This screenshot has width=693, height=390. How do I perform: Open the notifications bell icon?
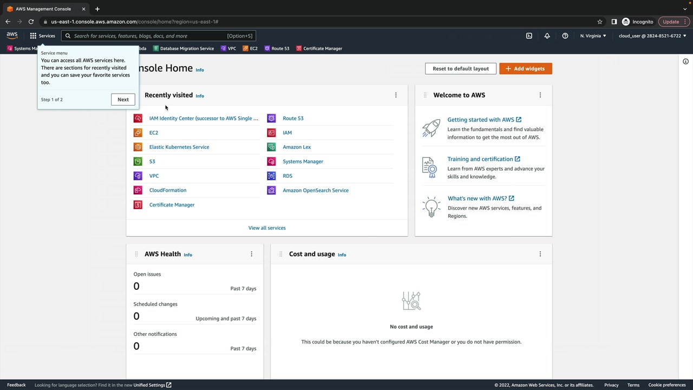coord(547,36)
